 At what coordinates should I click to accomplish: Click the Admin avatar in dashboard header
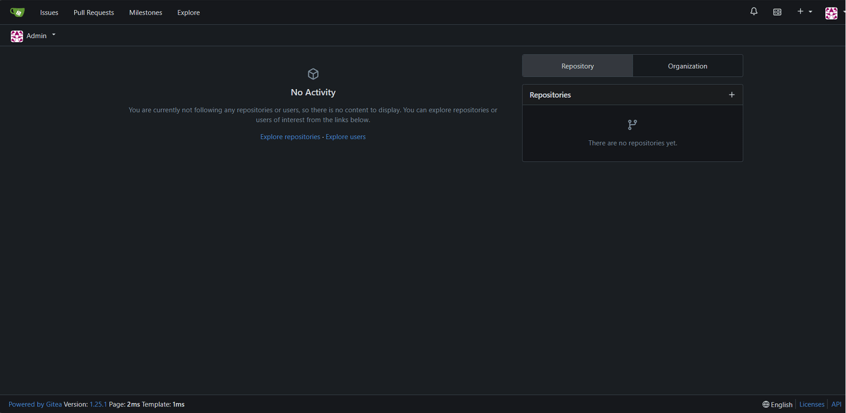pos(17,36)
